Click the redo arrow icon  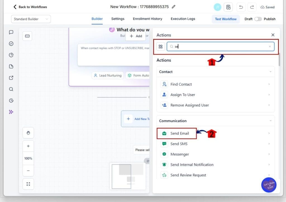[252, 7]
